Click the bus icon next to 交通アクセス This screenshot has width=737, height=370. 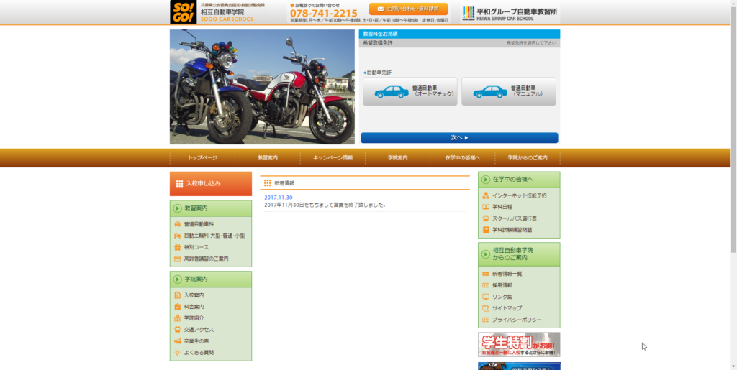tap(177, 330)
